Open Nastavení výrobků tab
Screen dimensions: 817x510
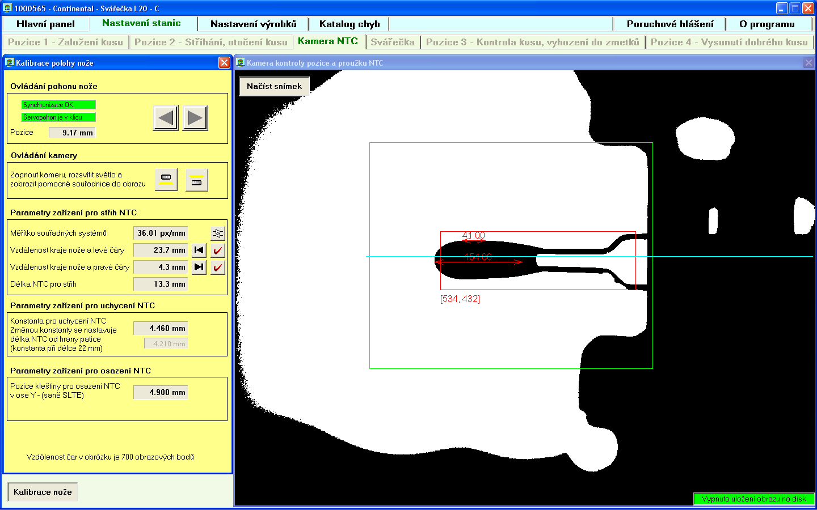tap(253, 24)
